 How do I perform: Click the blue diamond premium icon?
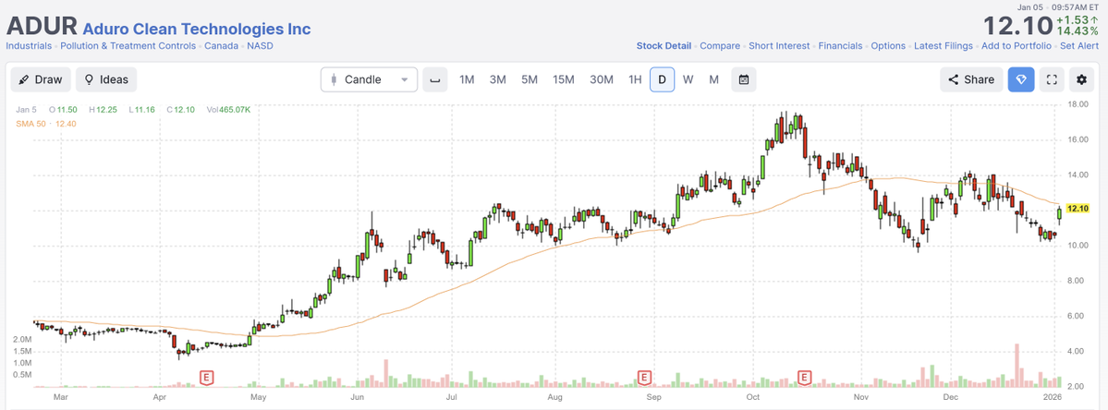coord(1021,79)
